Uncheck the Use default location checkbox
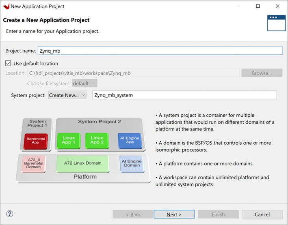 click(x=8, y=63)
